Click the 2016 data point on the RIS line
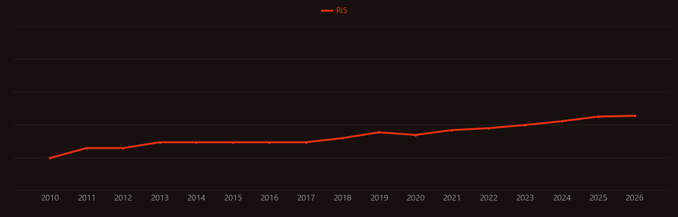 [269, 142]
